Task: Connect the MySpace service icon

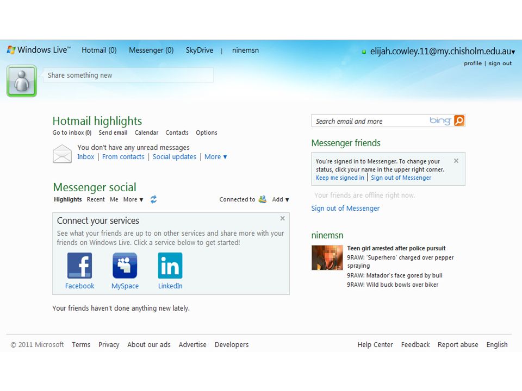Action: pyautogui.click(x=125, y=266)
